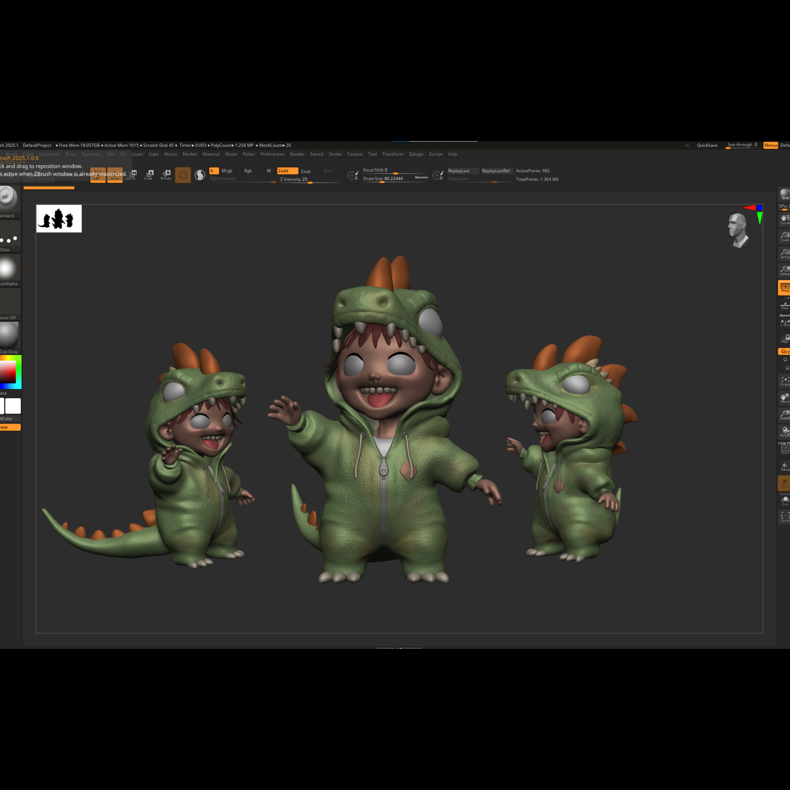Open the Layer menu
This screenshot has height=790, width=790.
click(x=138, y=154)
